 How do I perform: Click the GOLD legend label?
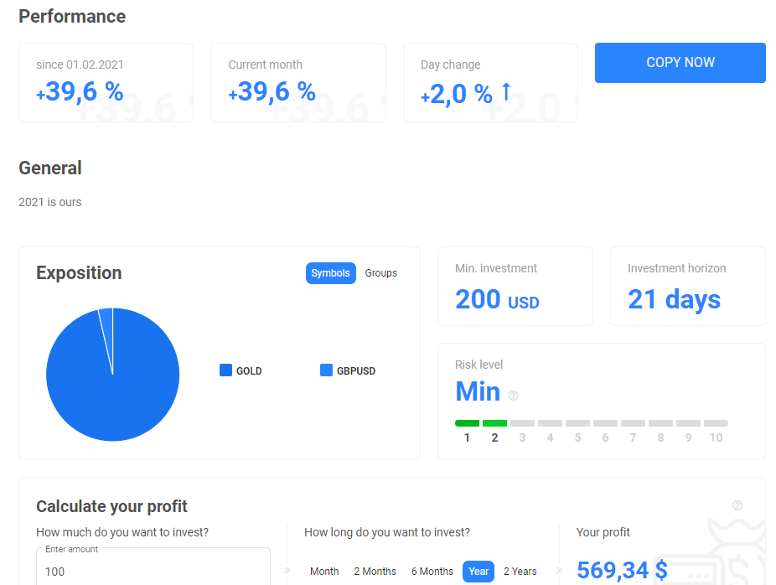(249, 371)
